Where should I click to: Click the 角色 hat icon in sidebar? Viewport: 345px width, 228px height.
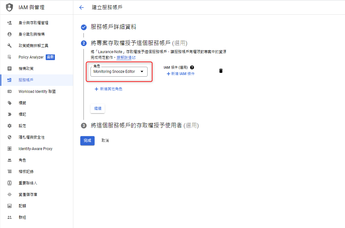pyautogui.click(x=10, y=160)
